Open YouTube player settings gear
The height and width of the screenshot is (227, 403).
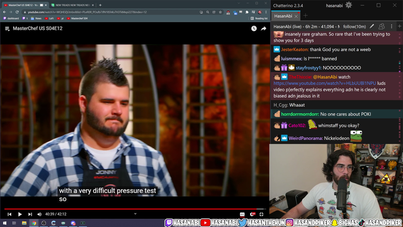(x=253, y=214)
